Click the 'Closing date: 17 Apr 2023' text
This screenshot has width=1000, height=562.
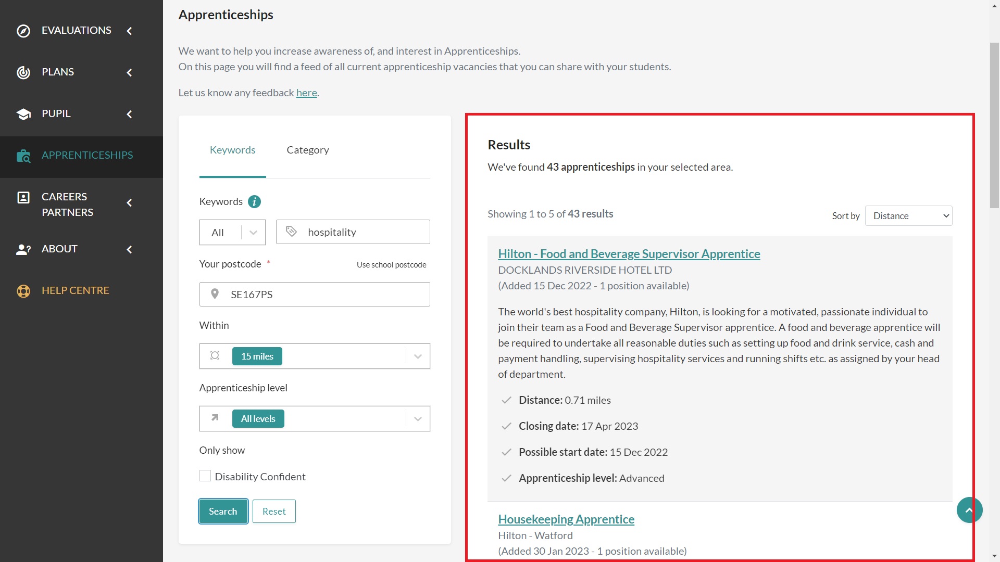coord(578,426)
